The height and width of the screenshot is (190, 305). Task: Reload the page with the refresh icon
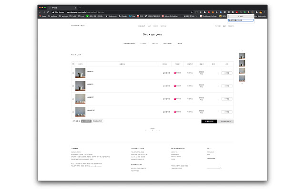[x=48, y=12]
